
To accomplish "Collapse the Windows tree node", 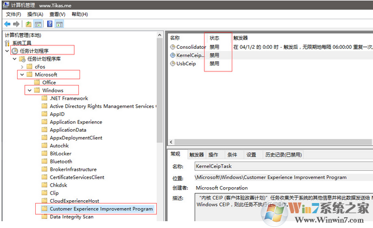I will coord(30,90).
